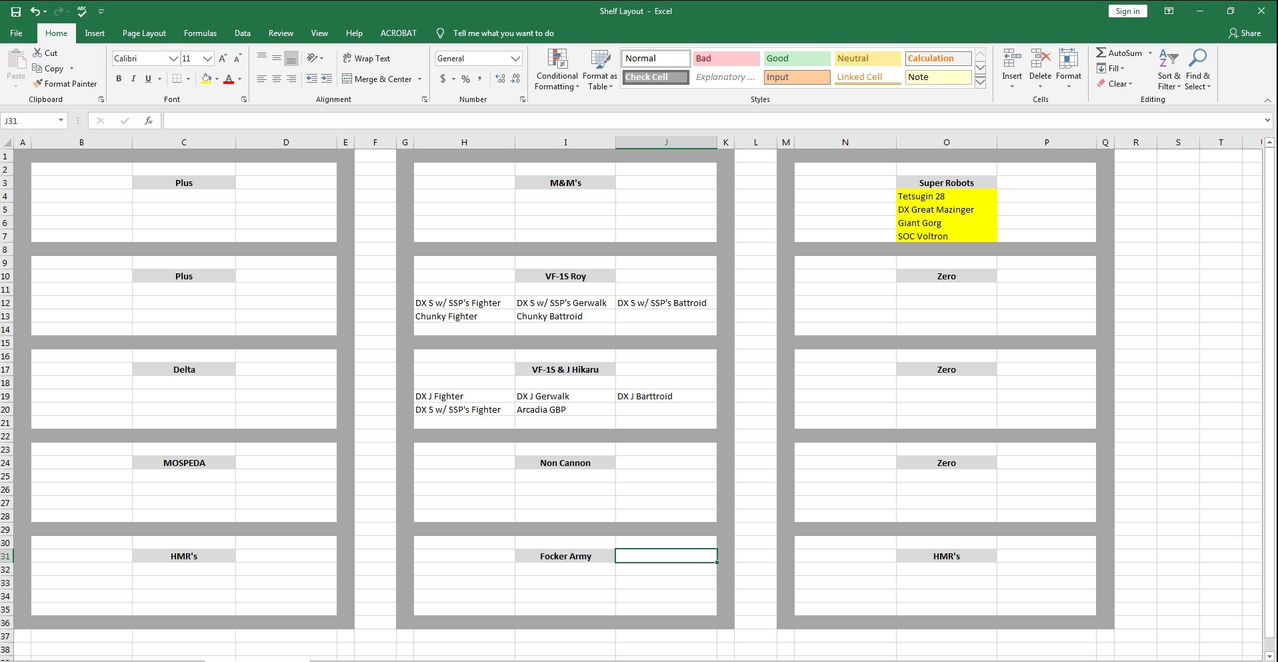Viewport: 1278px width, 662px height.
Task: Open Conditional Formatting menu
Action: pos(557,69)
